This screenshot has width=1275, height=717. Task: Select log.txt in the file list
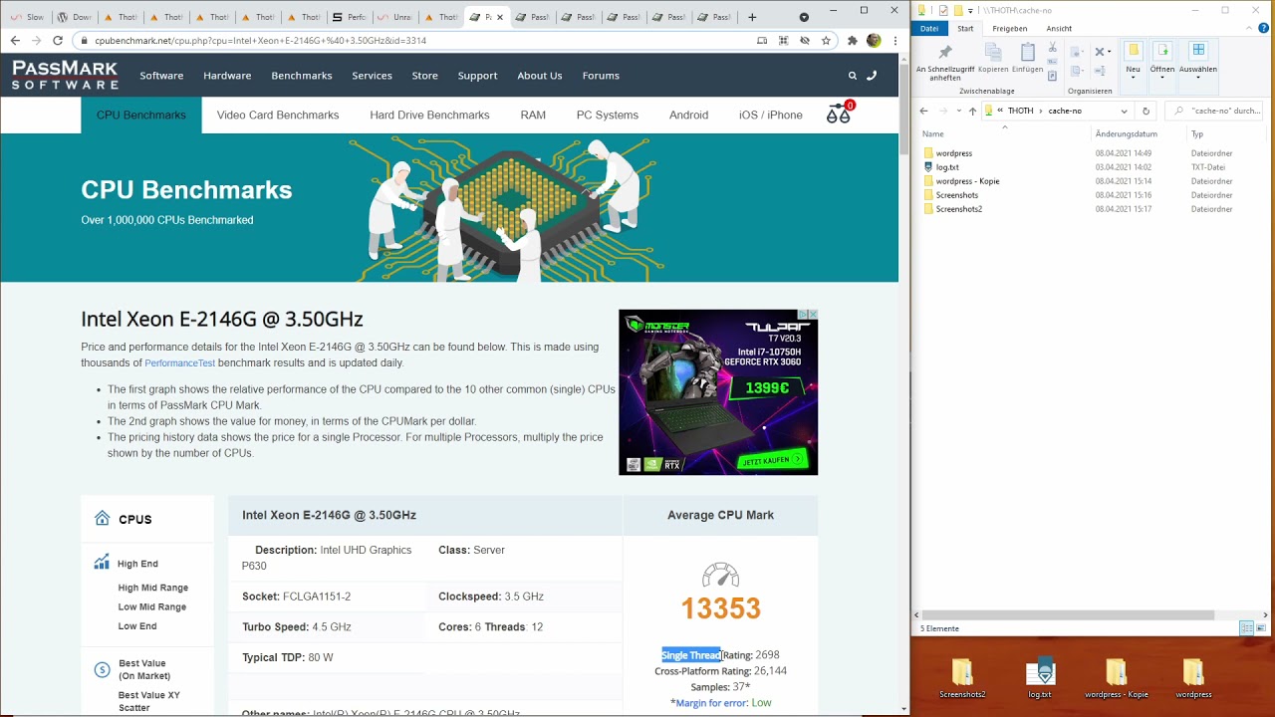(x=947, y=167)
